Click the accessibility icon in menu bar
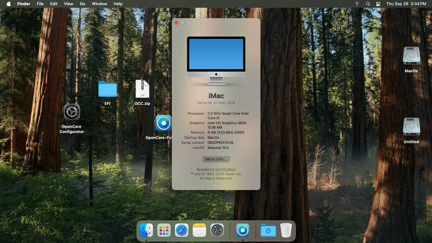This screenshot has height=243, width=432. pos(357,4)
